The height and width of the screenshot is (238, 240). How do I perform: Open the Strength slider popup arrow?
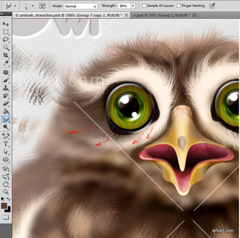tap(133, 6)
